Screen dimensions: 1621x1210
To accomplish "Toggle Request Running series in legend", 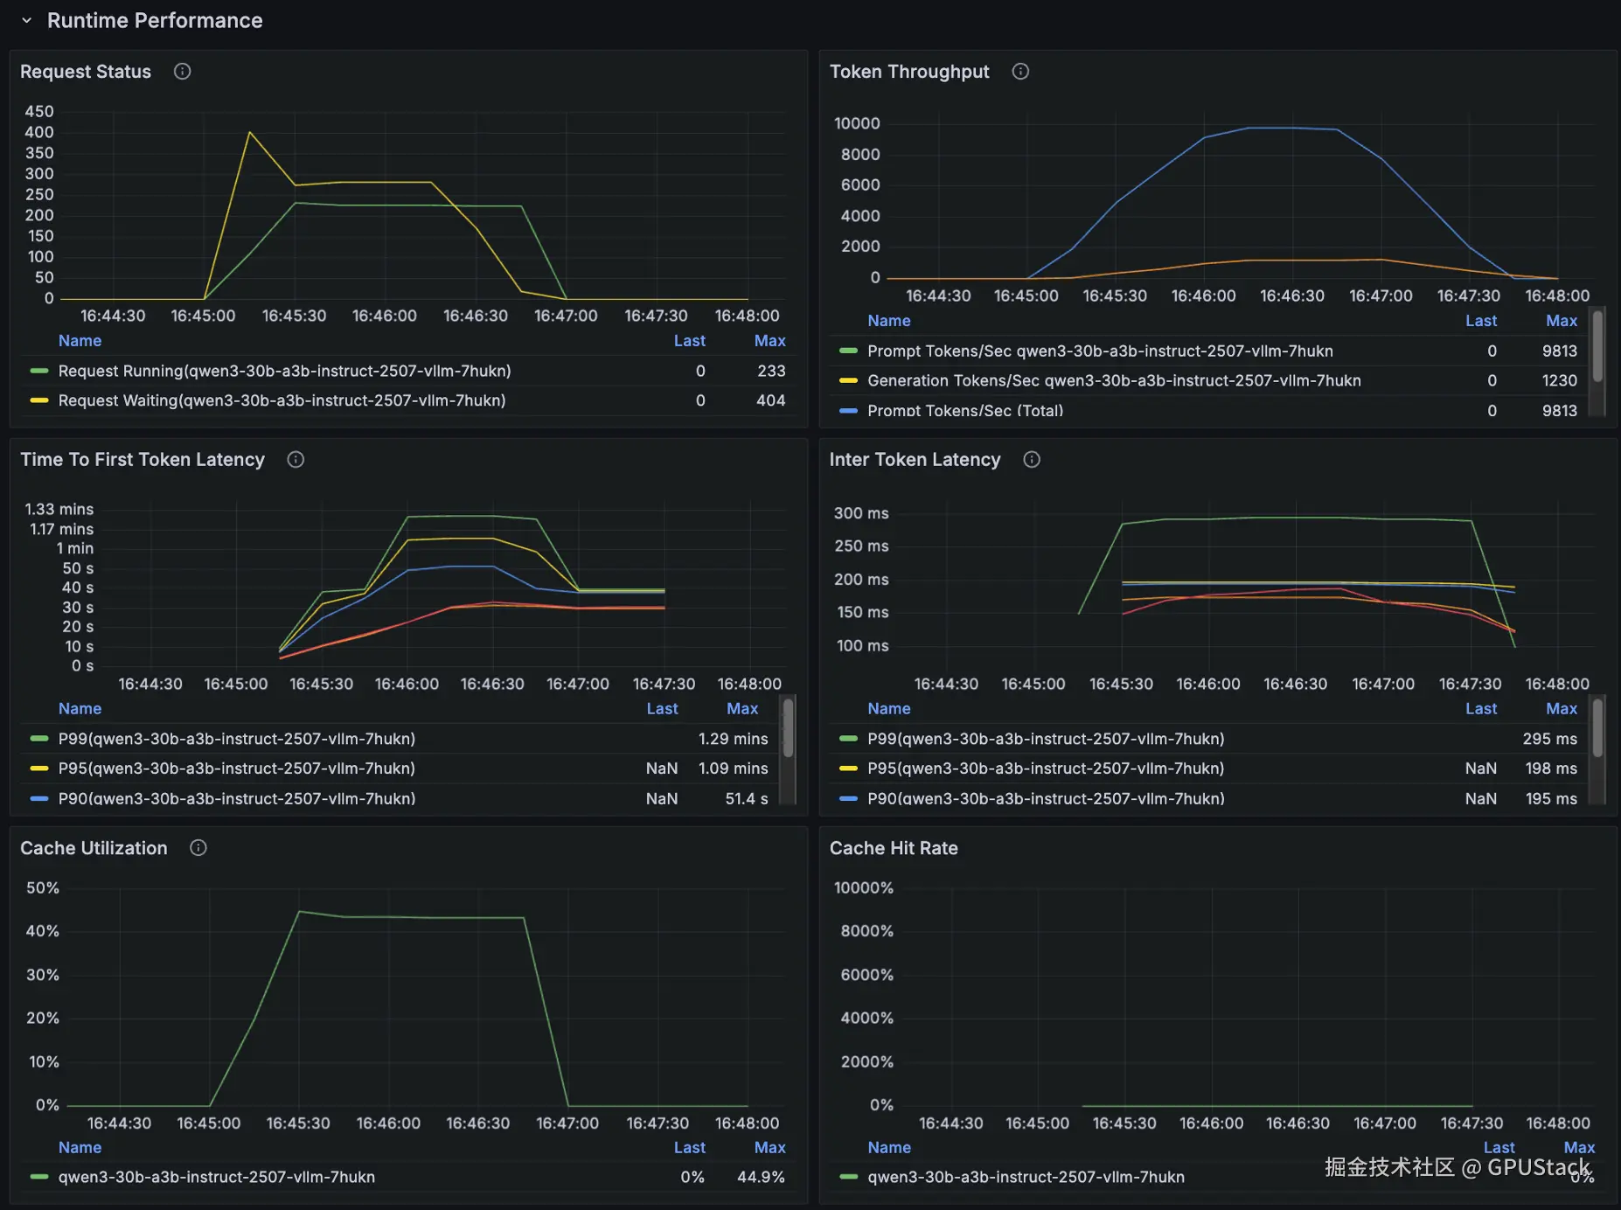I will tap(284, 371).
